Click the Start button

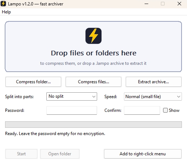[21, 154]
